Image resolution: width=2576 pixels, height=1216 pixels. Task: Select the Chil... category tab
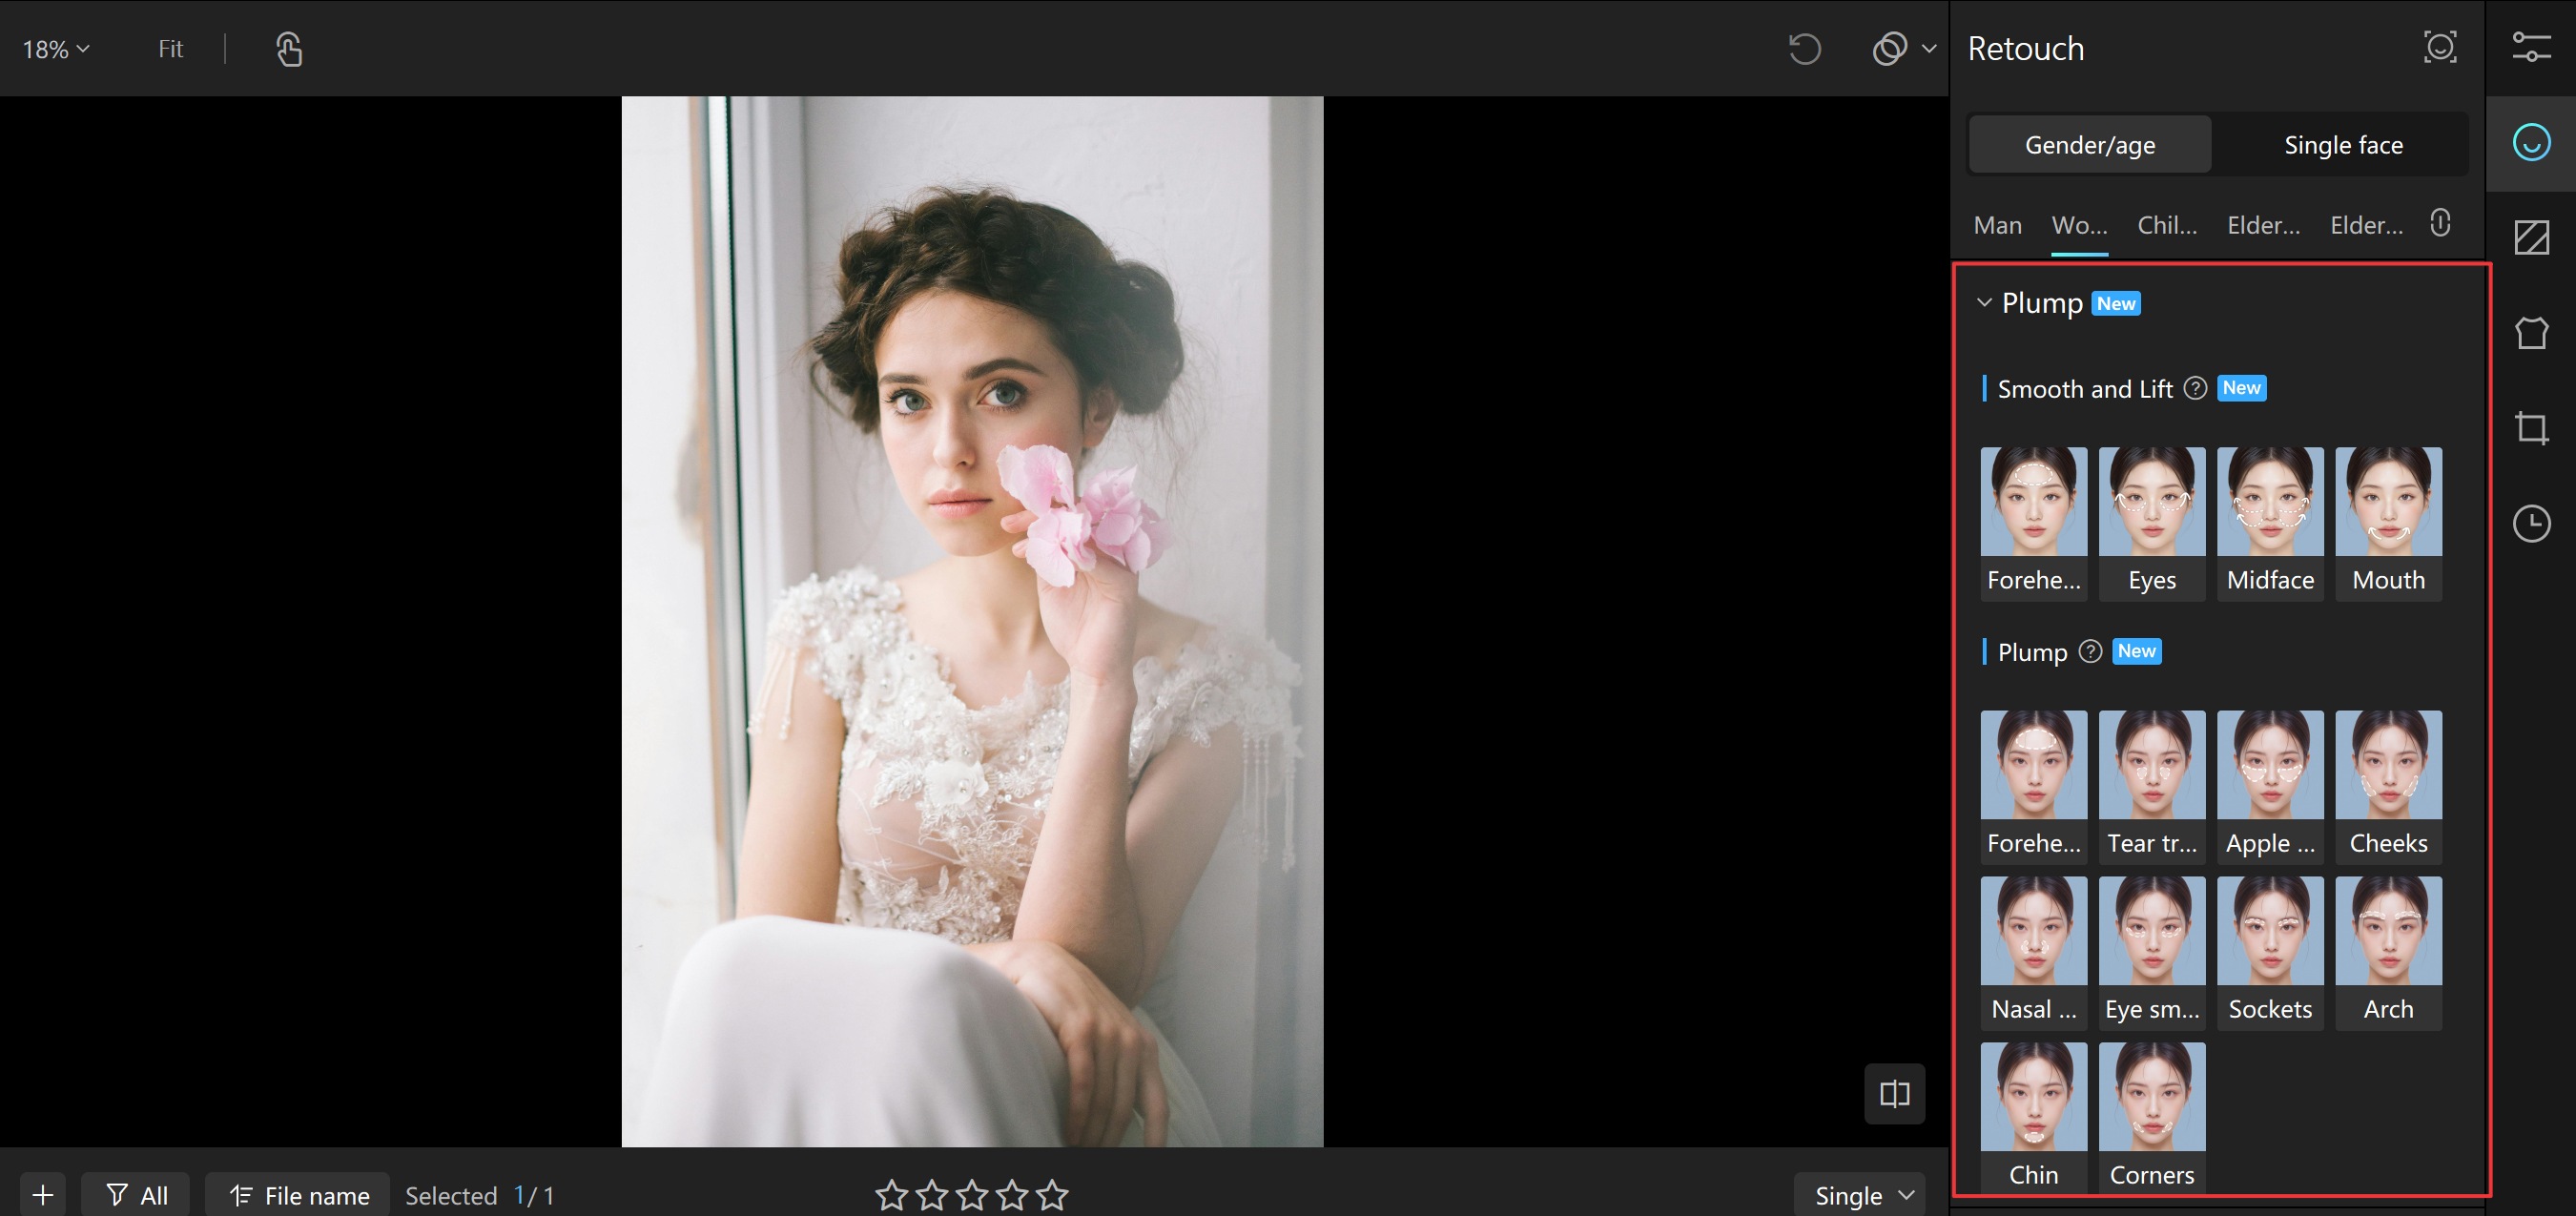pyautogui.click(x=2166, y=225)
